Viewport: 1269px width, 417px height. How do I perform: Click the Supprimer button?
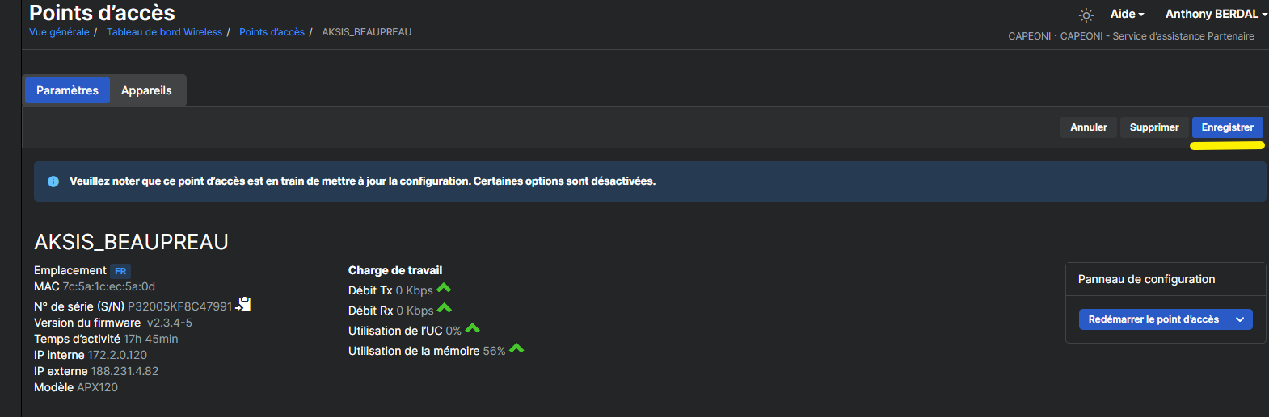(x=1154, y=127)
